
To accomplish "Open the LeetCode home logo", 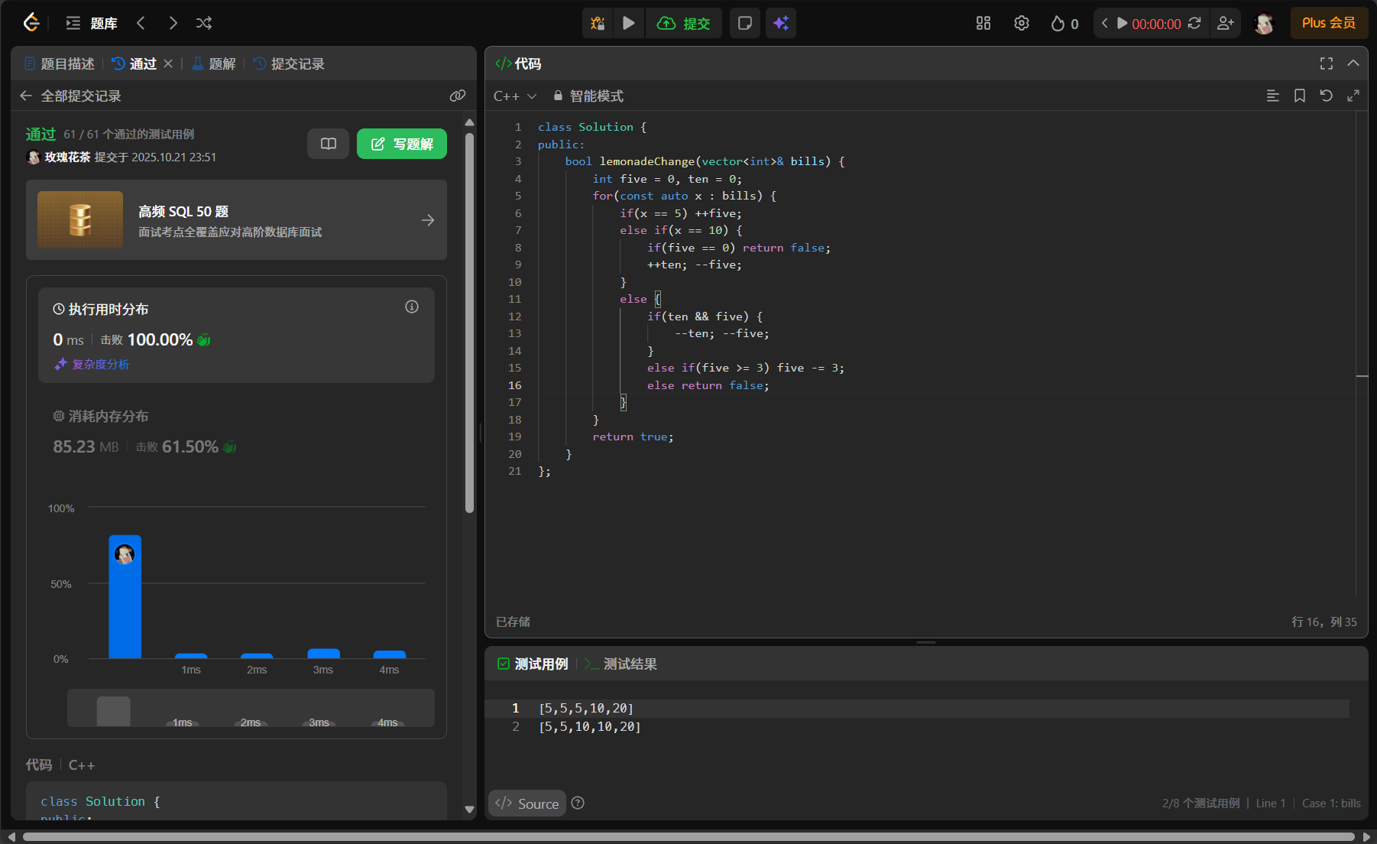I will tap(31, 23).
